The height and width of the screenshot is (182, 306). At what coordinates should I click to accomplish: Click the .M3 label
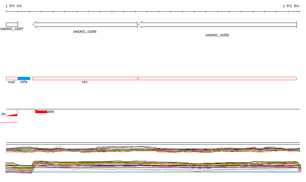pos(3,114)
